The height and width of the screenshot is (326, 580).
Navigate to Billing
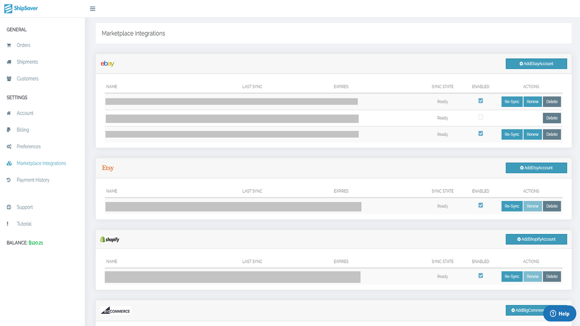[23, 130]
